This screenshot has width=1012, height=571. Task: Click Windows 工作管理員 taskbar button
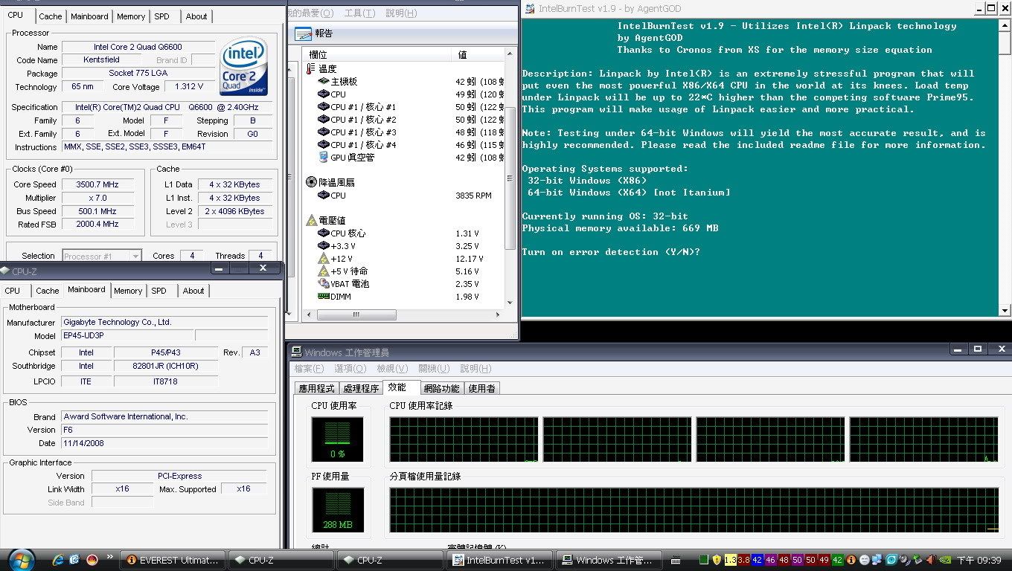click(608, 560)
